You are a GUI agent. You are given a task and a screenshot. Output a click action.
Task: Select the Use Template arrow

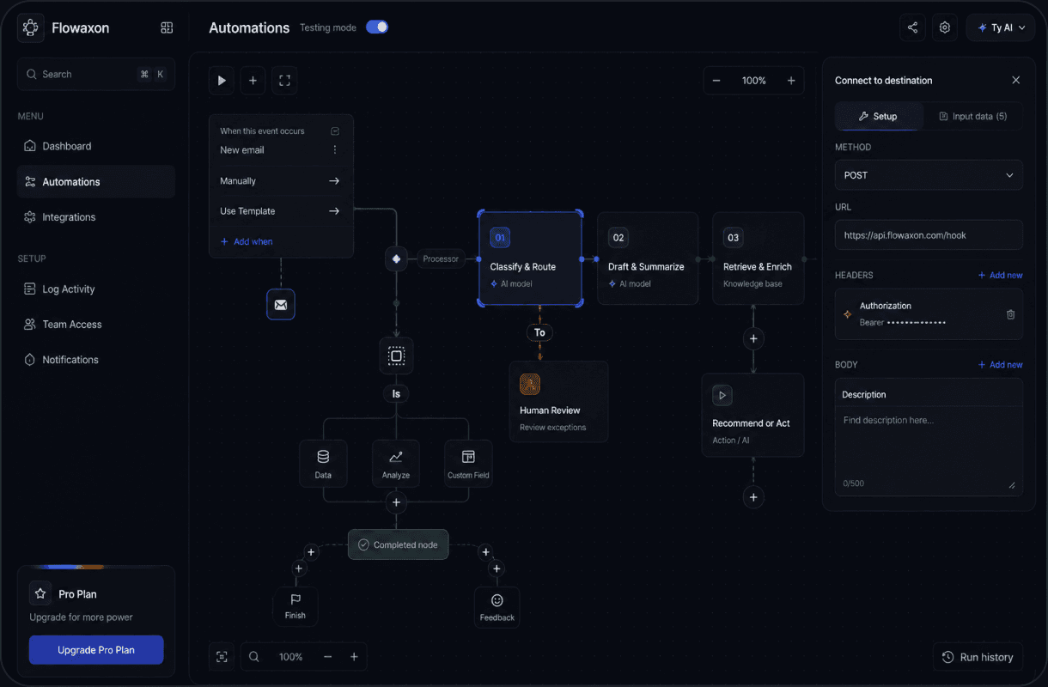(x=334, y=211)
